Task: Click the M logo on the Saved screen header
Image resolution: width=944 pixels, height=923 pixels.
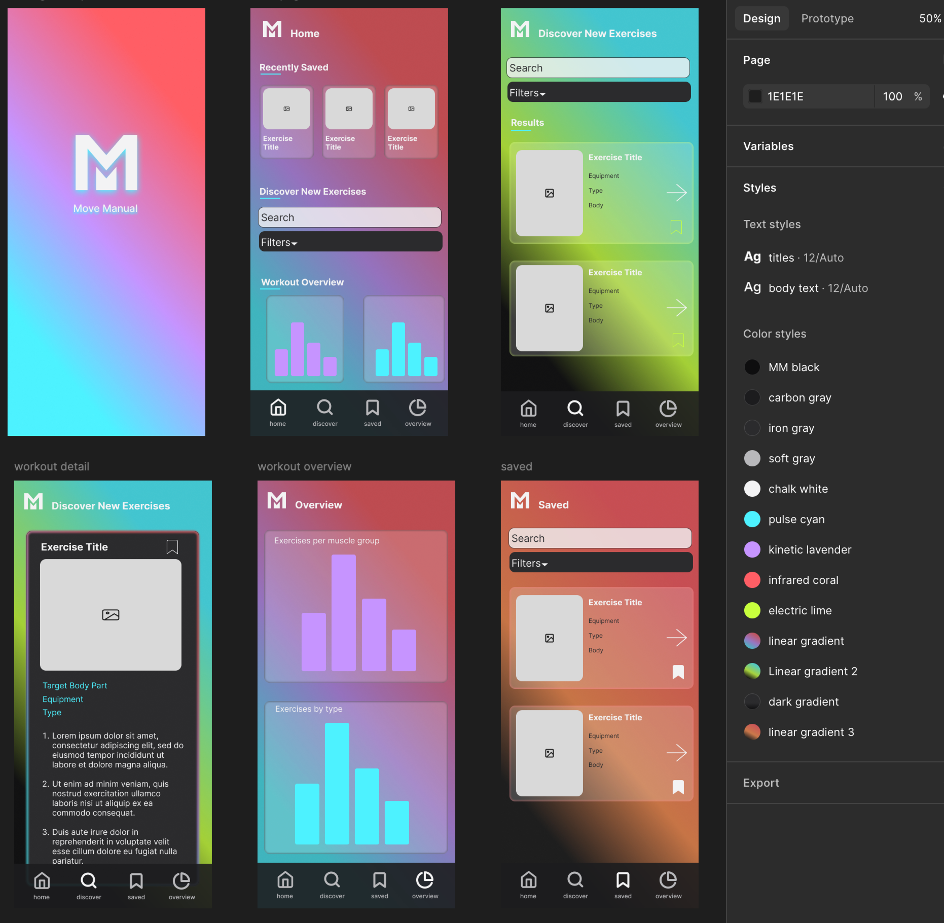Action: [519, 500]
